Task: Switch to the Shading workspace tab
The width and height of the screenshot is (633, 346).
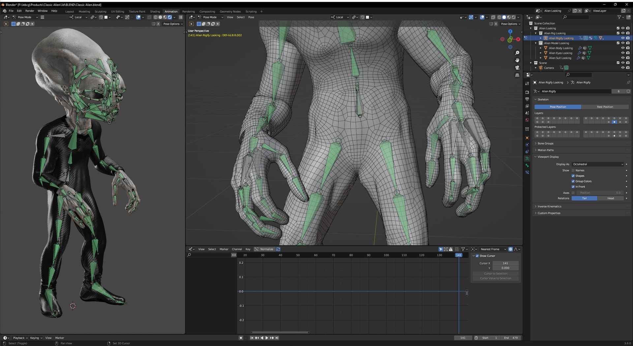Action: point(155,12)
